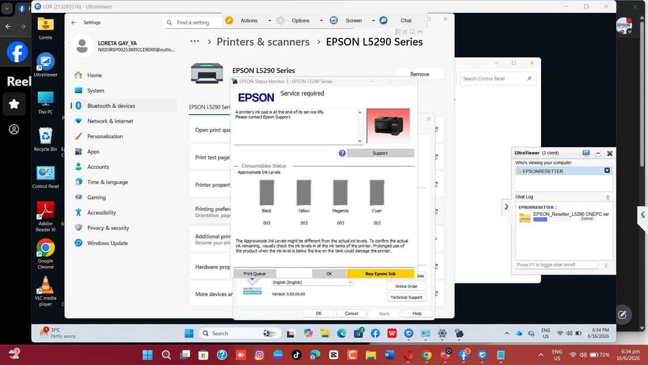Select the UltraViewer desktop shortcut
The image size is (648, 365).
point(46,65)
